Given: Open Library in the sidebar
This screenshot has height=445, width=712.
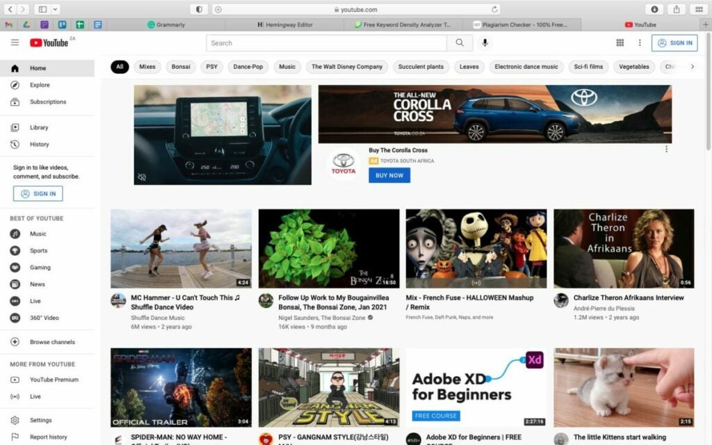Looking at the screenshot, I should tap(47, 128).
